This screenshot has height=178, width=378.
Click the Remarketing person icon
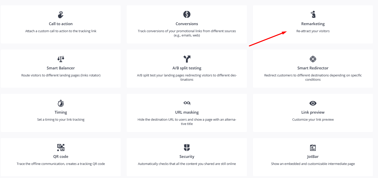point(313,14)
